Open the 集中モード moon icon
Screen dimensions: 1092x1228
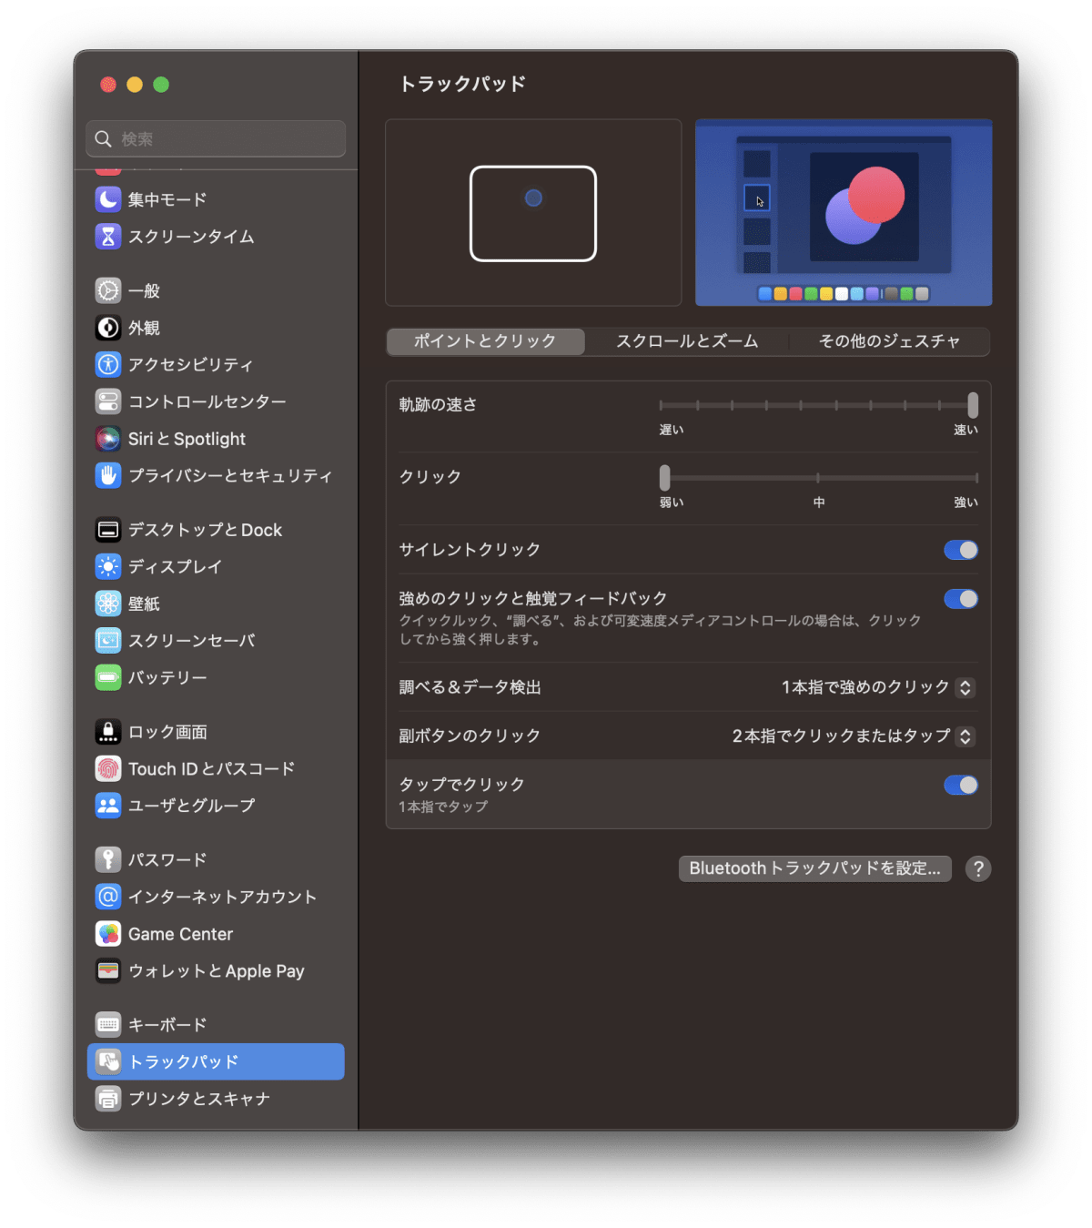[108, 199]
